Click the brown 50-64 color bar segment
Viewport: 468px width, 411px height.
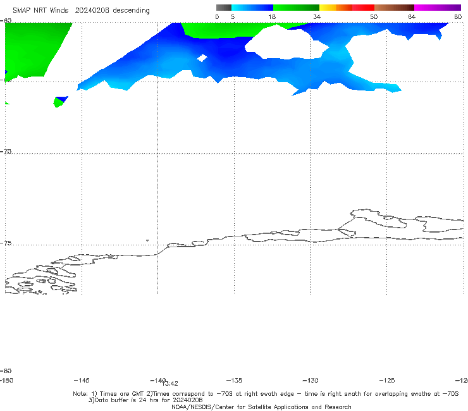(x=394, y=8)
